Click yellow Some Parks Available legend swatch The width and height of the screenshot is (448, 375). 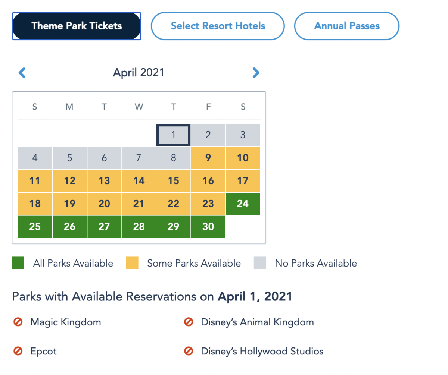132,263
